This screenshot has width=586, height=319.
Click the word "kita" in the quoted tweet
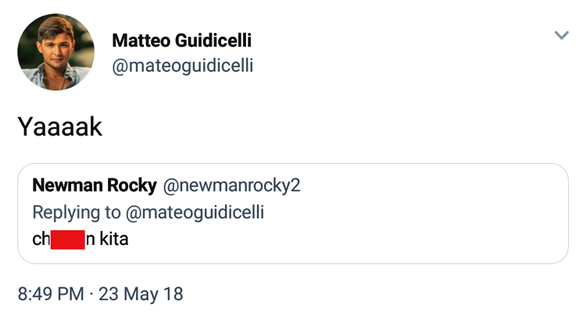pos(114,239)
